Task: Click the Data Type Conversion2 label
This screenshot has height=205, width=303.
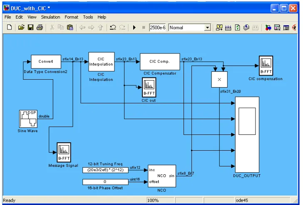Action: point(46,72)
